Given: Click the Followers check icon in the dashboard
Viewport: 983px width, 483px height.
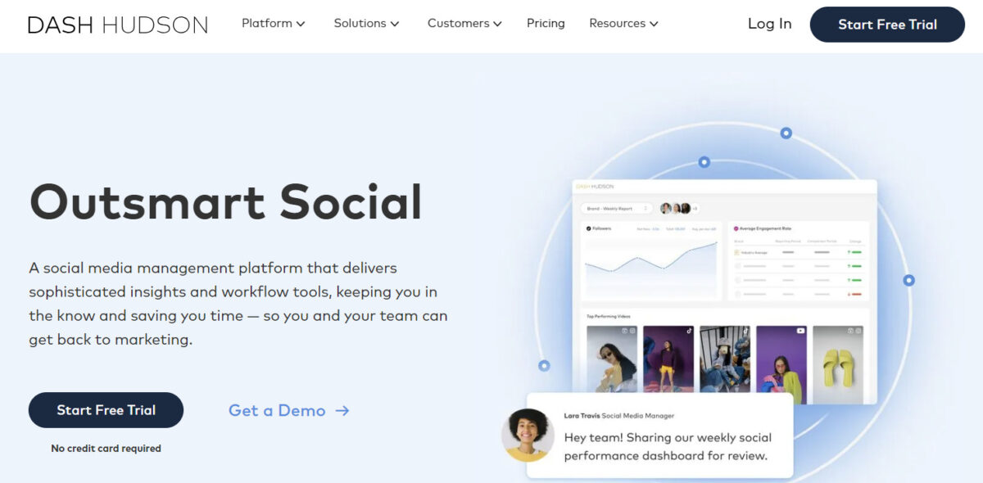Looking at the screenshot, I should tap(588, 228).
